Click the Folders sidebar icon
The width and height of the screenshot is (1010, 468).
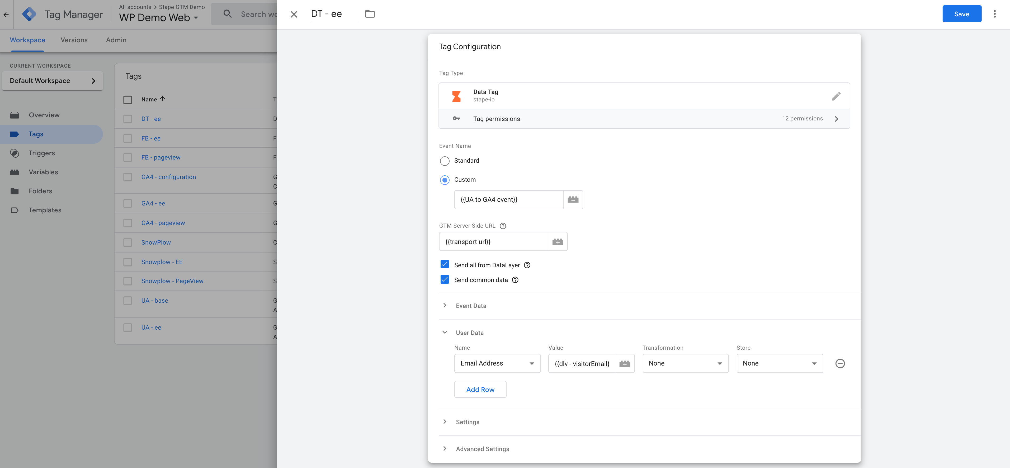pos(15,191)
